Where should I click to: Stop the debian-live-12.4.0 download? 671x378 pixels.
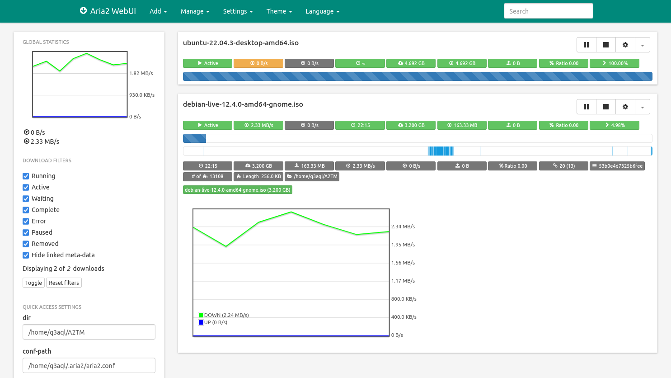click(x=606, y=107)
